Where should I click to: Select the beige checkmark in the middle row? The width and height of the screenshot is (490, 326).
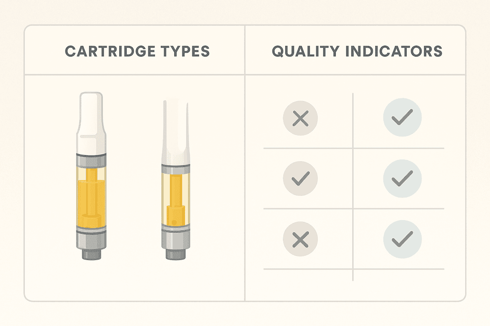point(300,179)
